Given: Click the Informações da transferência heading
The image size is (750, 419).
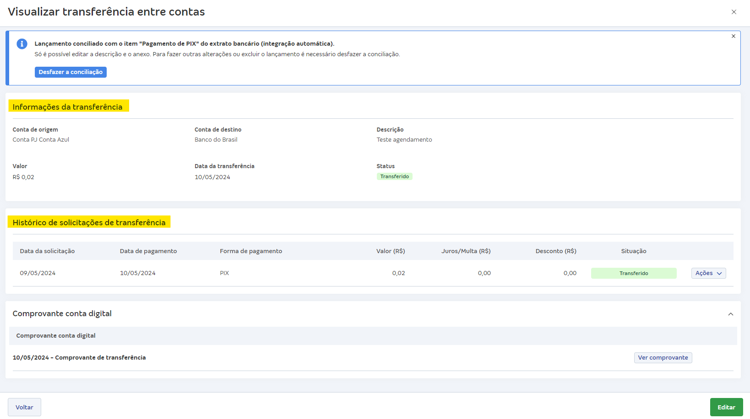Looking at the screenshot, I should click(x=68, y=107).
